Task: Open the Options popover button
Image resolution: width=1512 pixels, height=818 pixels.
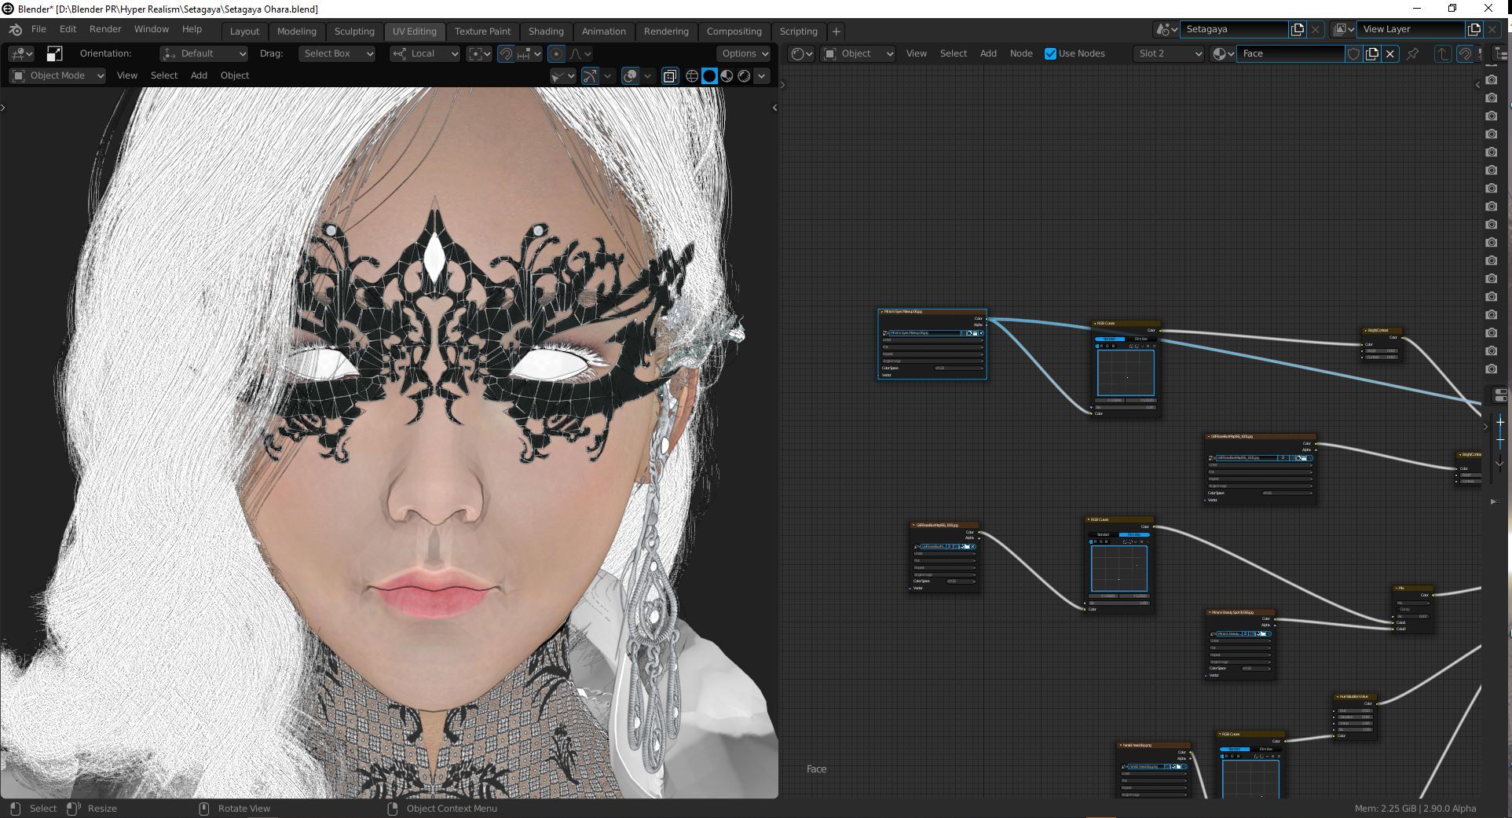Action: click(x=744, y=53)
